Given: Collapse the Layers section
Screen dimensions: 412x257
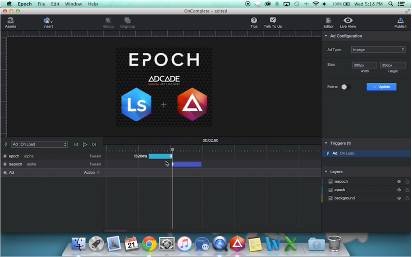Looking at the screenshot, I should pos(326,172).
